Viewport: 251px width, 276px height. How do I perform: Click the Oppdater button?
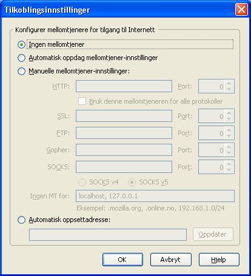[x=213, y=234]
